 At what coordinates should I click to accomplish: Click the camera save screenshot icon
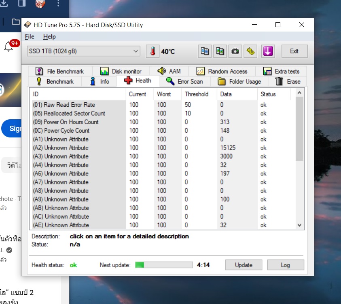(x=235, y=51)
